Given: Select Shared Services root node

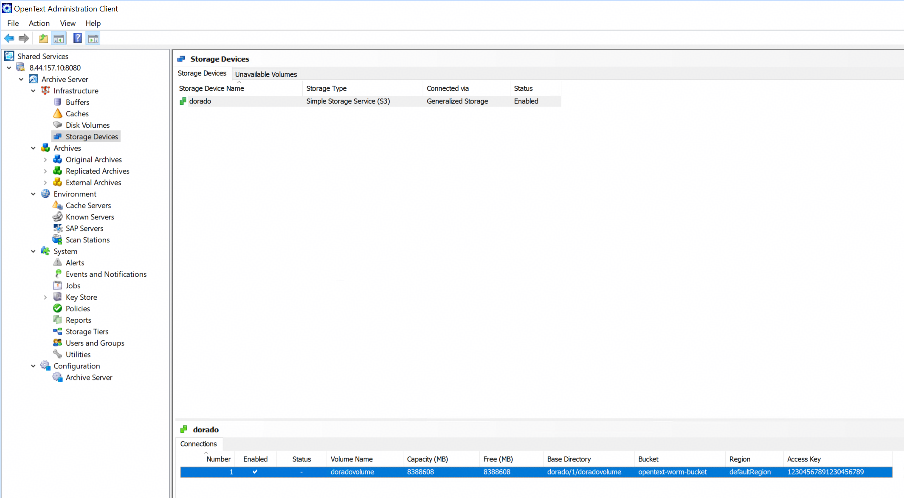Looking at the screenshot, I should pos(42,56).
